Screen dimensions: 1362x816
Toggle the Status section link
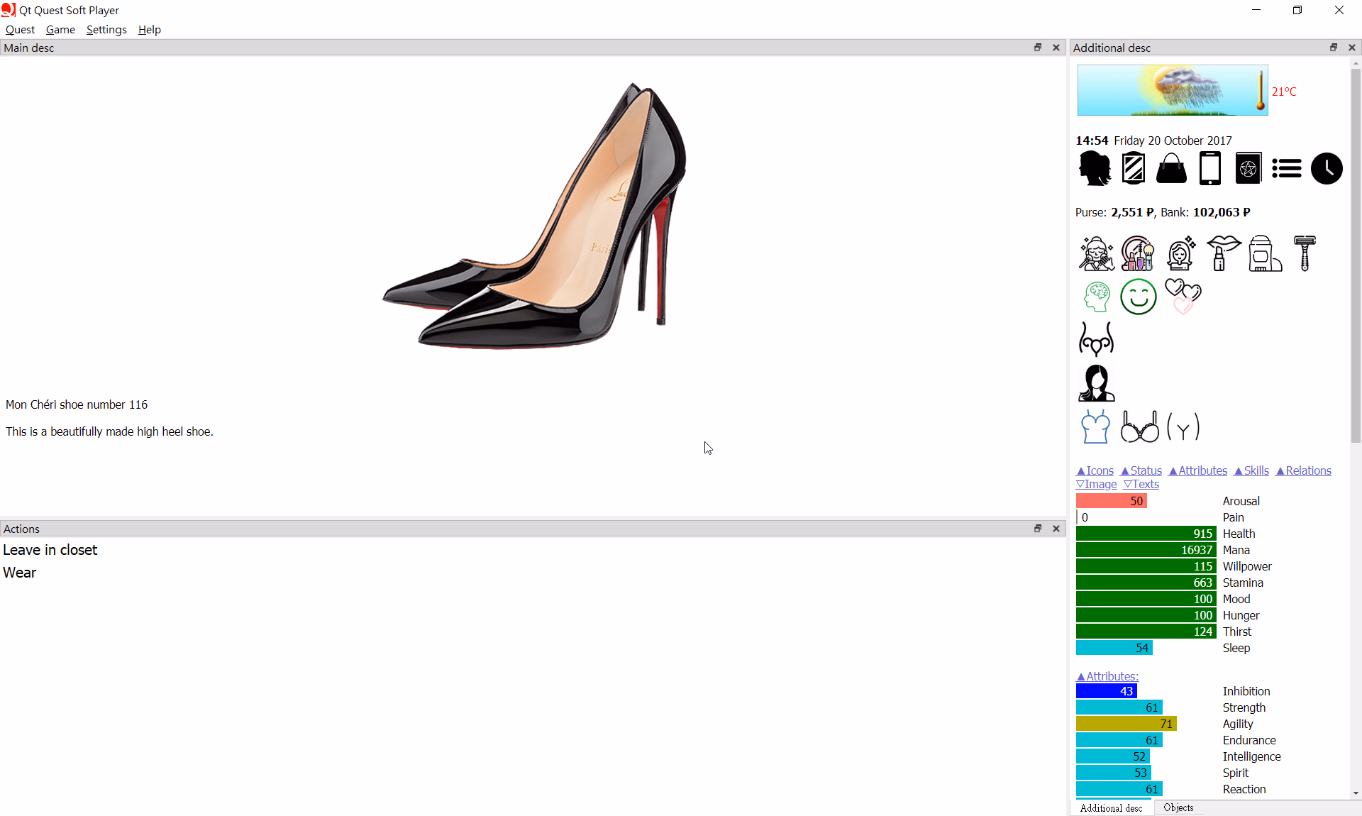(x=1141, y=470)
